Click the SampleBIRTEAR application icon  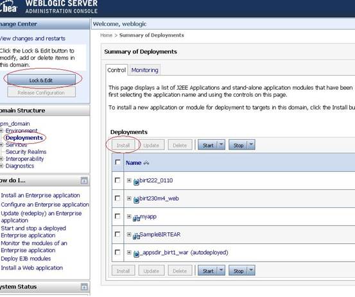(x=136, y=236)
